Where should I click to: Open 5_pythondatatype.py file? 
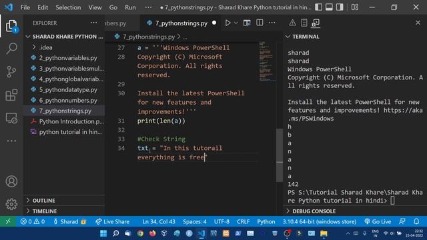(x=64, y=89)
